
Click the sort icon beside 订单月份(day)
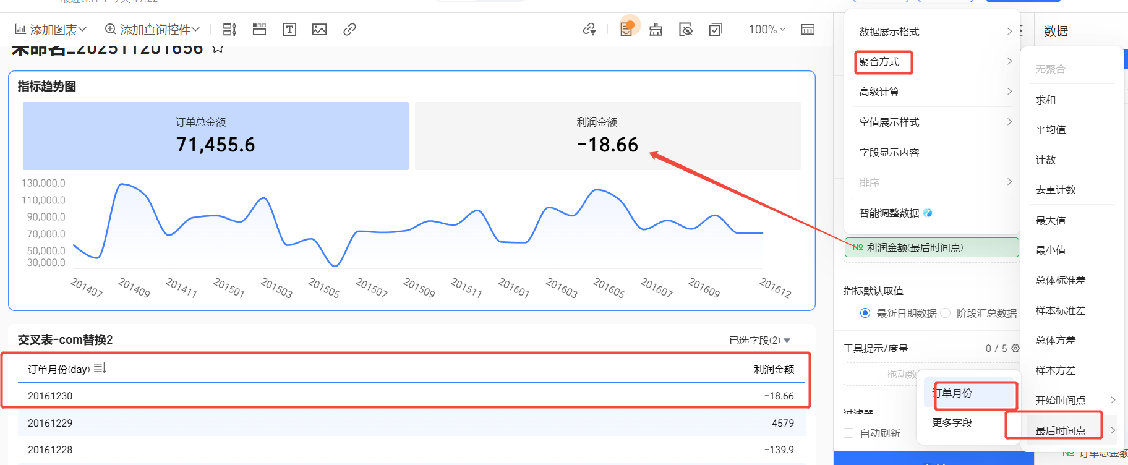click(x=100, y=369)
